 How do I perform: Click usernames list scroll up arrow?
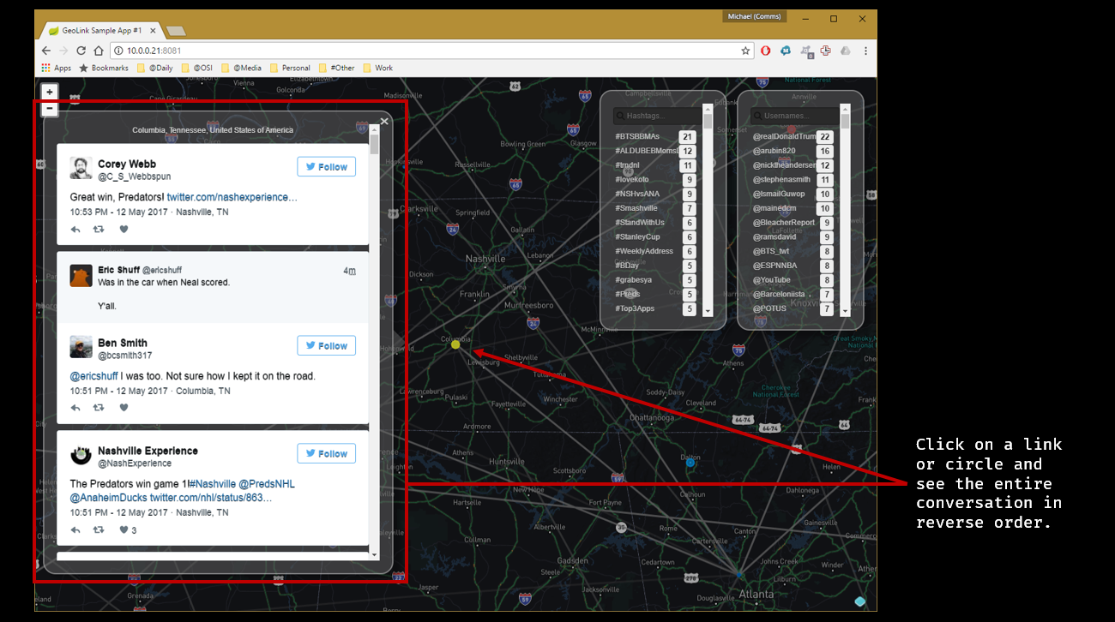(x=845, y=109)
